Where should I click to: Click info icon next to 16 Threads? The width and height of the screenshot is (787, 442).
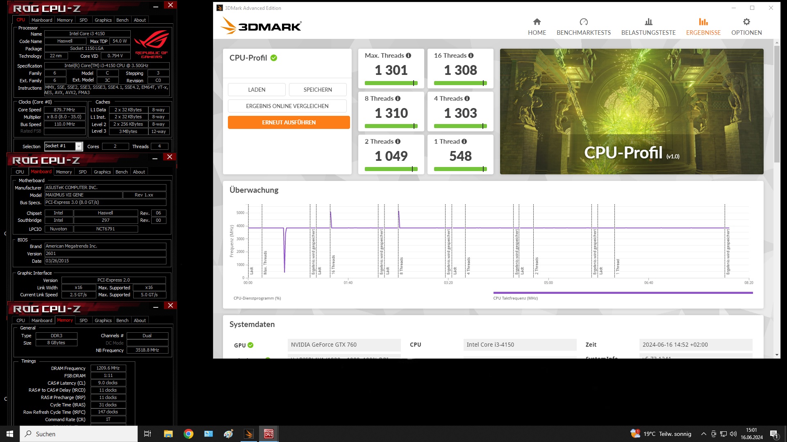click(x=471, y=56)
